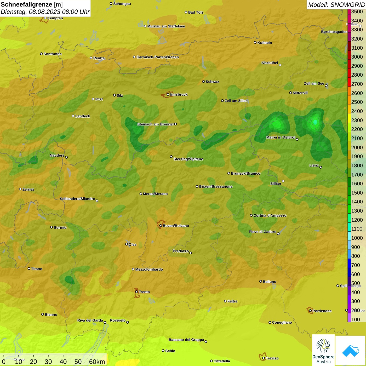The width and height of the screenshot is (366, 366).
Task: Click the Berchtesgaden label
Action: point(334,32)
